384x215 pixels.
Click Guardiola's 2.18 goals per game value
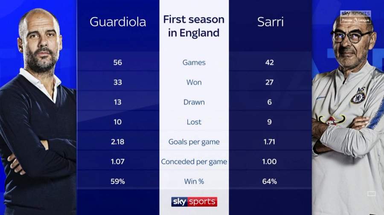tap(118, 142)
